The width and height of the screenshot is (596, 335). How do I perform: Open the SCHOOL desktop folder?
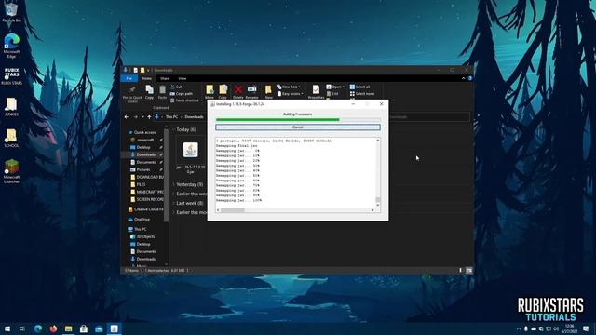[x=11, y=138]
